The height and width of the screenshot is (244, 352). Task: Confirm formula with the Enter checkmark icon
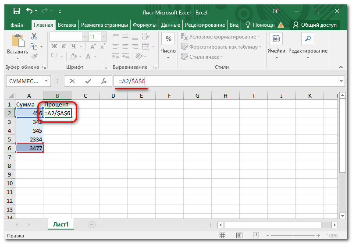(88, 81)
